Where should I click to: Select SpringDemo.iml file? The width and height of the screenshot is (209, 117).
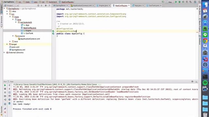click(18, 50)
